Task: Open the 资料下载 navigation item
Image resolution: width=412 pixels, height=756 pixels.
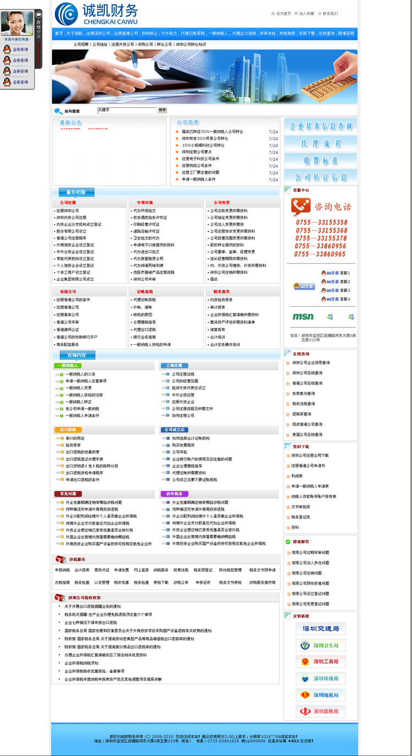Action: (x=307, y=34)
